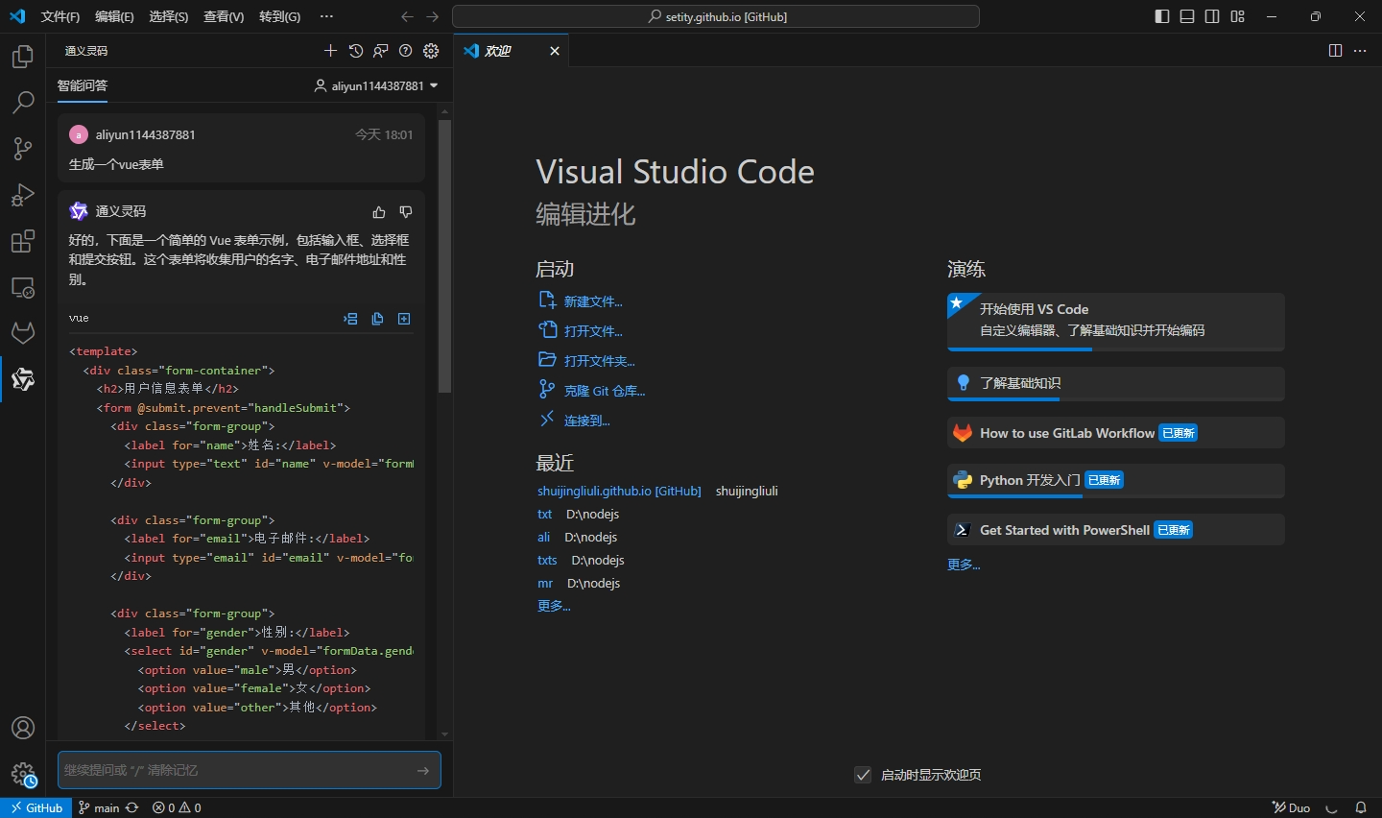The image size is (1382, 818).
Task: Open the Extensions view
Action: tap(23, 241)
